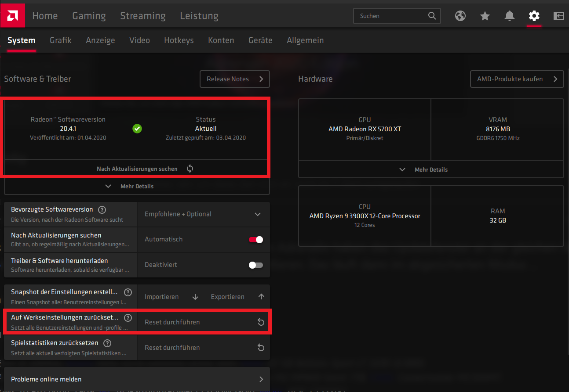Open settings gear icon
This screenshot has height=392, width=569.
click(534, 16)
